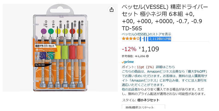The height and width of the screenshot is (111, 219).
Task: Click the purple size dot in product photo
Action: [x=44, y=31]
